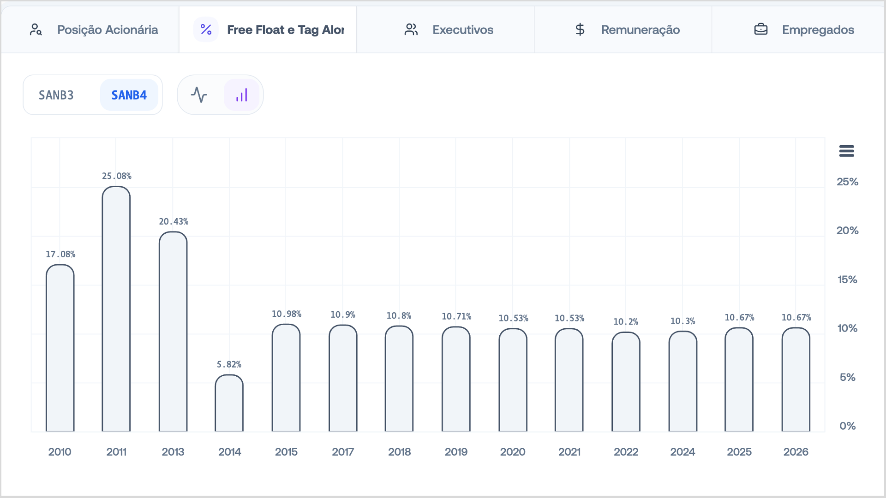The image size is (886, 498).
Task: Click the 2026 x-axis year label
Action: [796, 452]
